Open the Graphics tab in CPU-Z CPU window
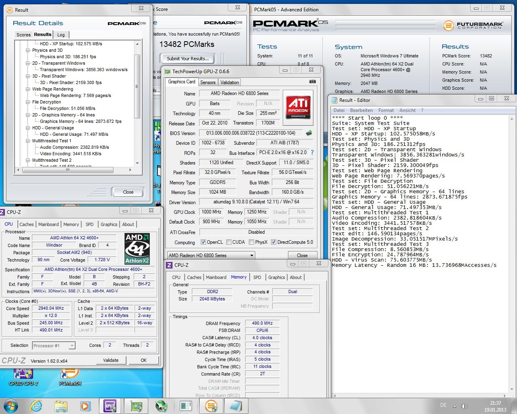This screenshot has width=517, height=414. point(109,224)
